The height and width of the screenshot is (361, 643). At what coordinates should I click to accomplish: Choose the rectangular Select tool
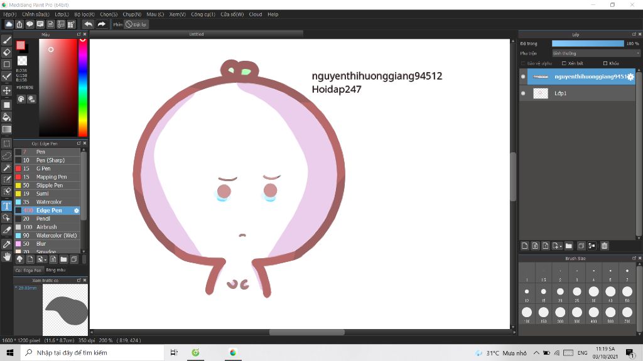coord(6,144)
